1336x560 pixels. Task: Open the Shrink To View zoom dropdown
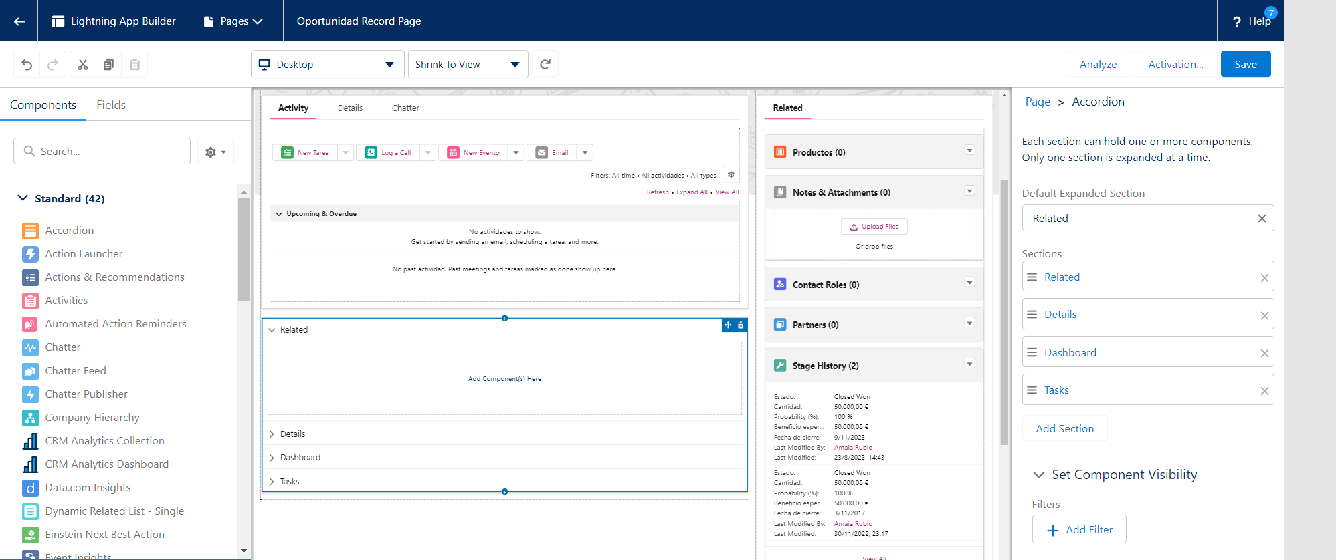click(468, 64)
